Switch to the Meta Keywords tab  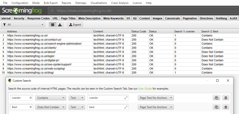coord(113,18)
